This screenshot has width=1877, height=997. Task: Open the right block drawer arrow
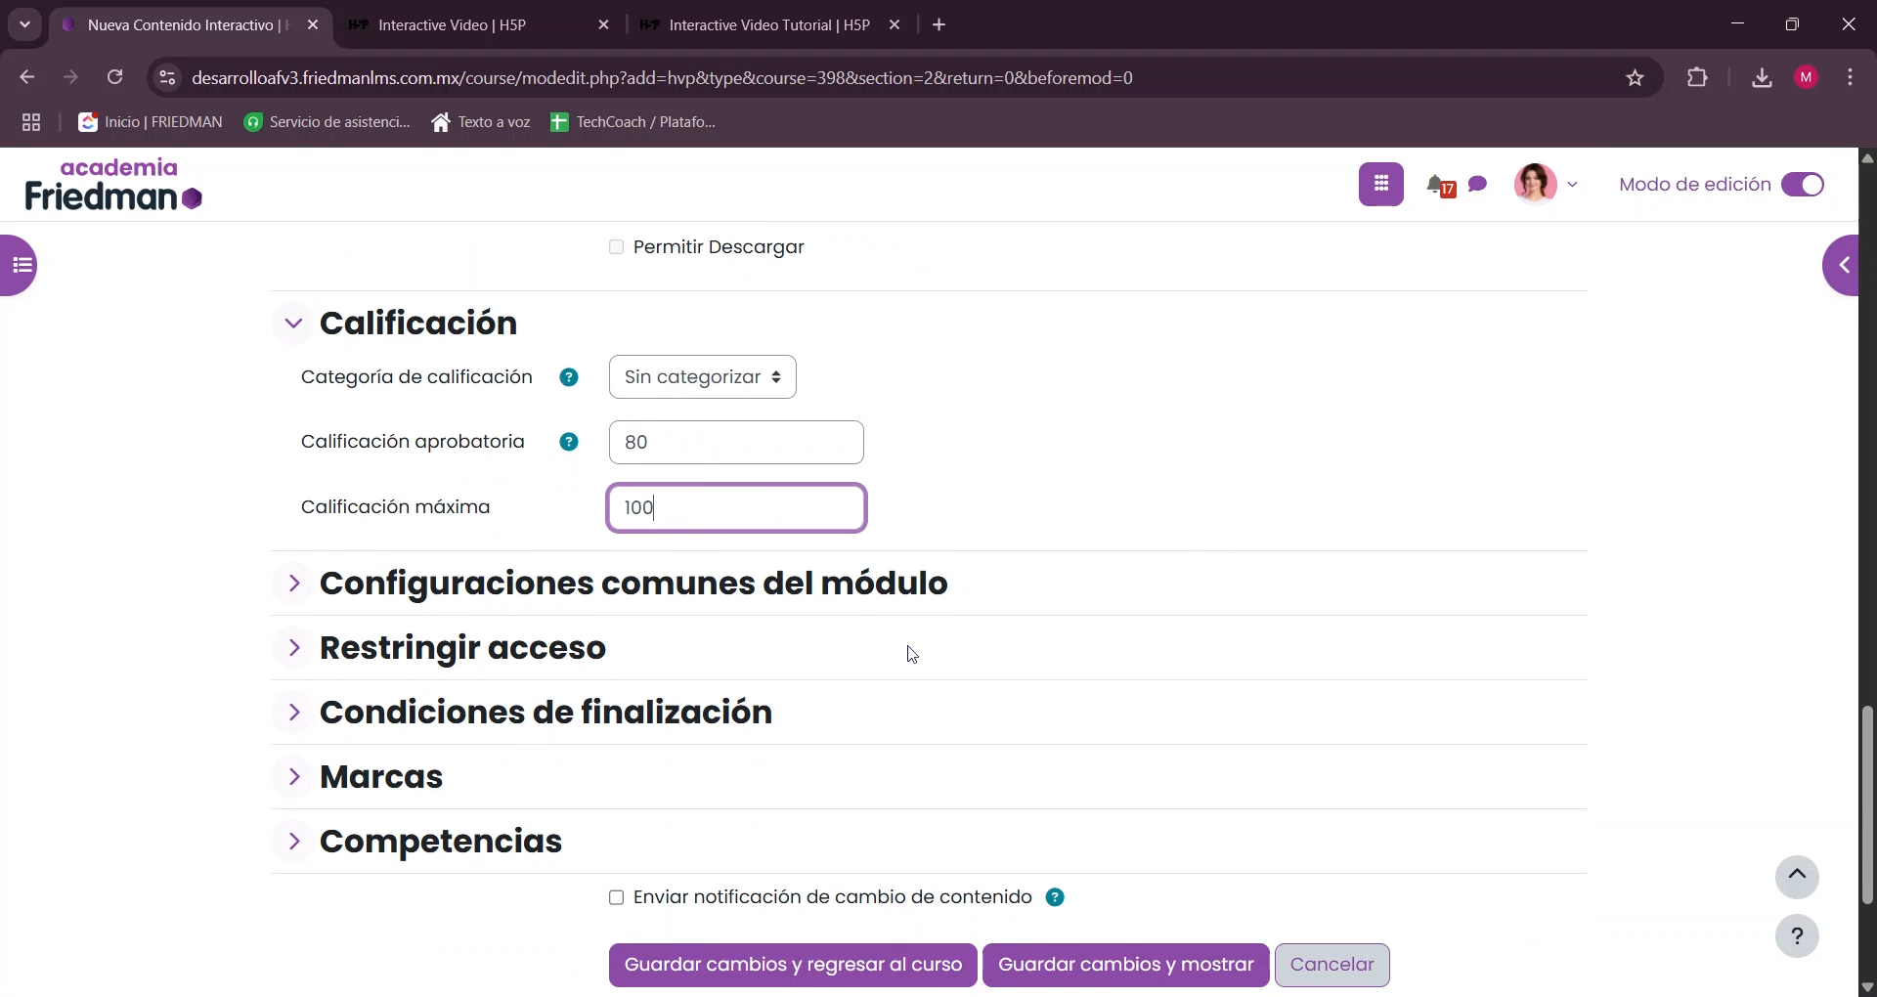[x=1842, y=265]
